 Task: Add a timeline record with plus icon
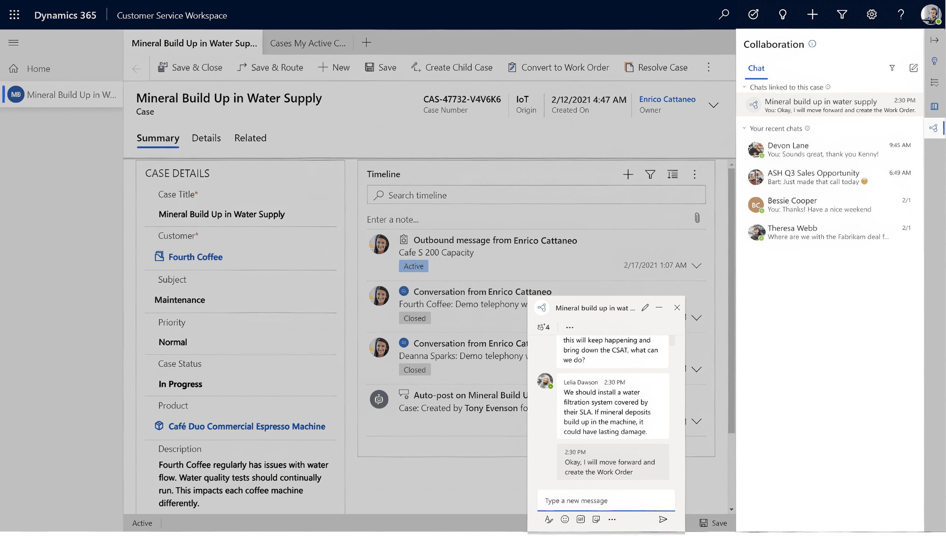[628, 175]
